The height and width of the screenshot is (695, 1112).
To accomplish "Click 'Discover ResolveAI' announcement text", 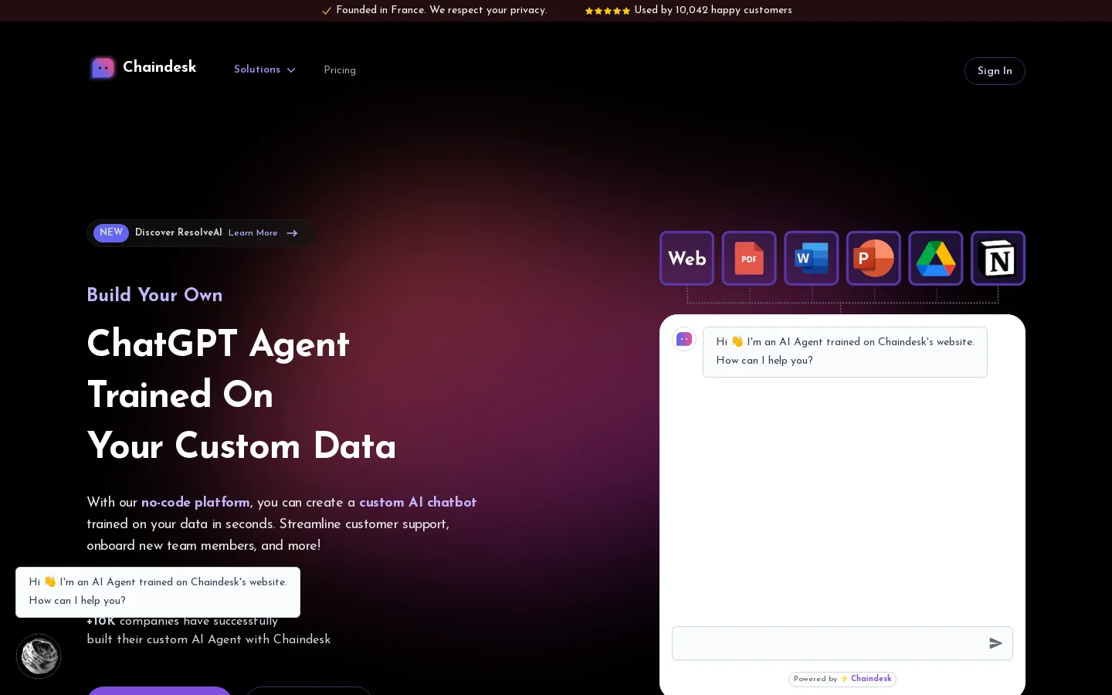I will pos(178,232).
